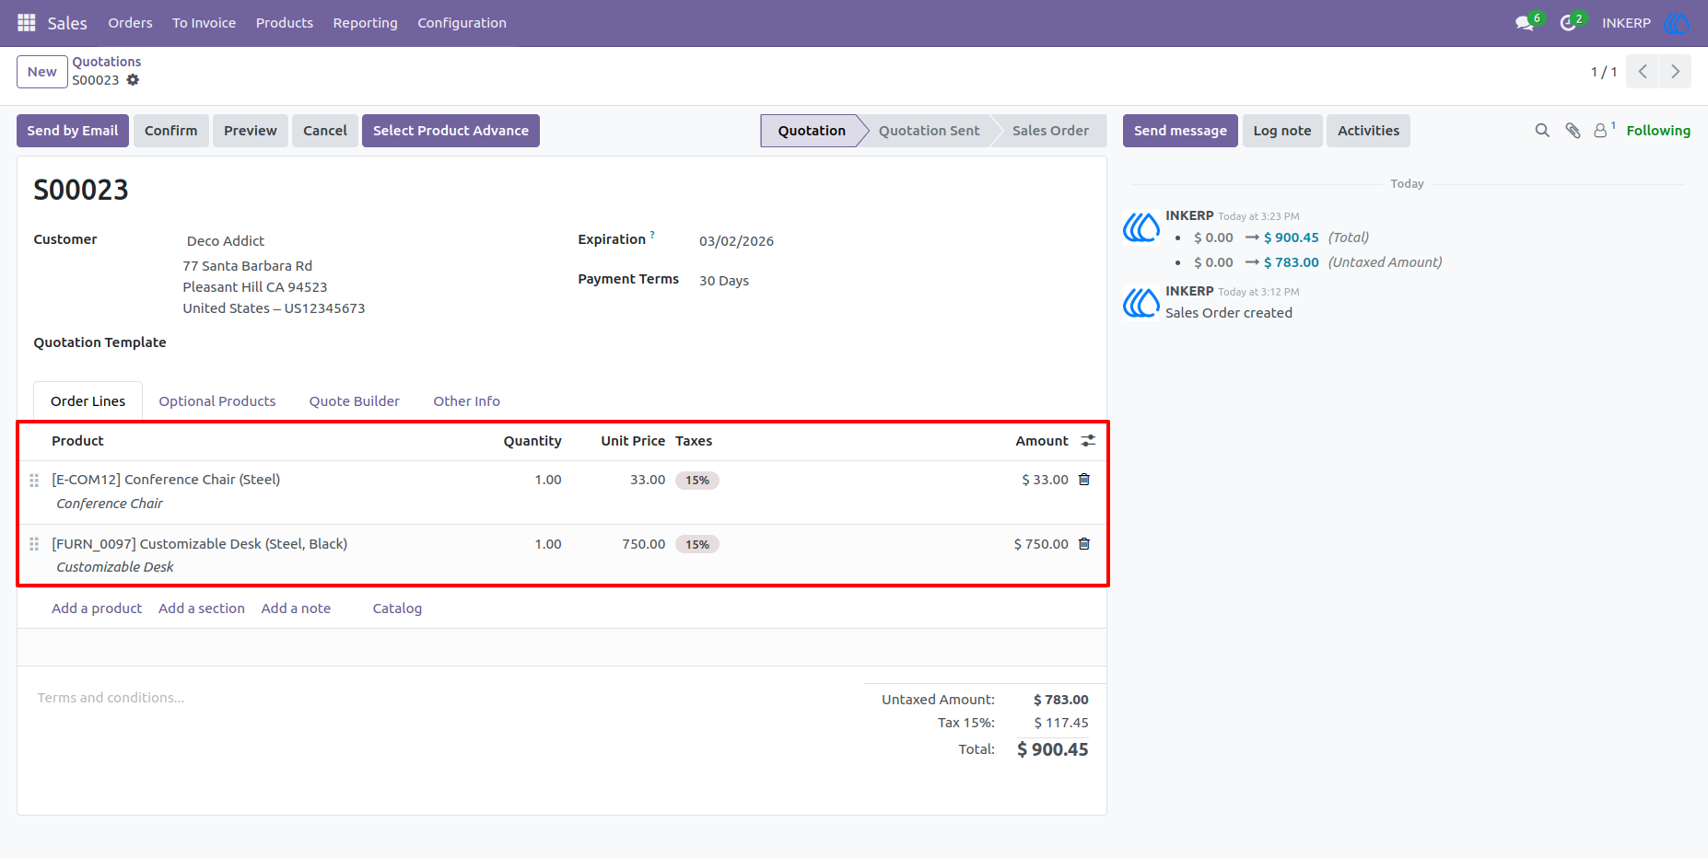The height and width of the screenshot is (858, 1708).
Task: Open the conversations chat bubble icon
Action: [1525, 23]
